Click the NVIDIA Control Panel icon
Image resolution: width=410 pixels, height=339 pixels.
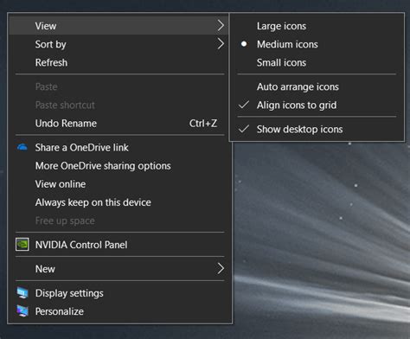tap(22, 245)
